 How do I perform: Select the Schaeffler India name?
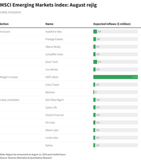coord(54,54)
